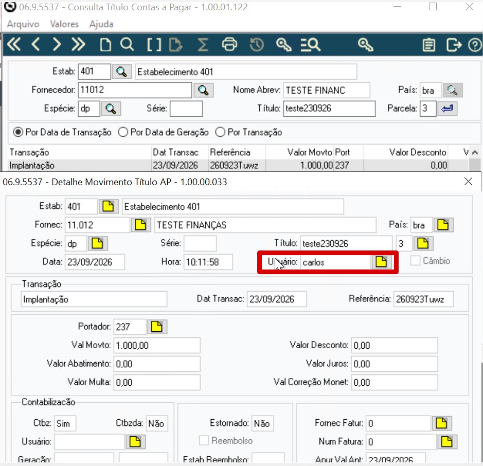Viewport: 483px width, 466px height.
Task: Click the magnifier search icon in toolbar
Action: tap(127, 45)
